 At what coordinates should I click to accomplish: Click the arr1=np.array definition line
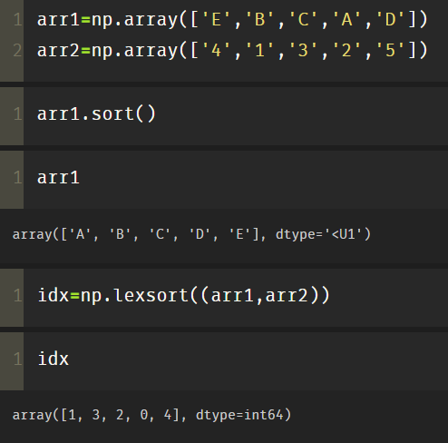tap(232, 20)
